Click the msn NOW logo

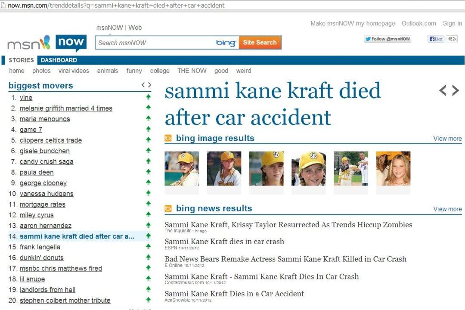click(46, 43)
